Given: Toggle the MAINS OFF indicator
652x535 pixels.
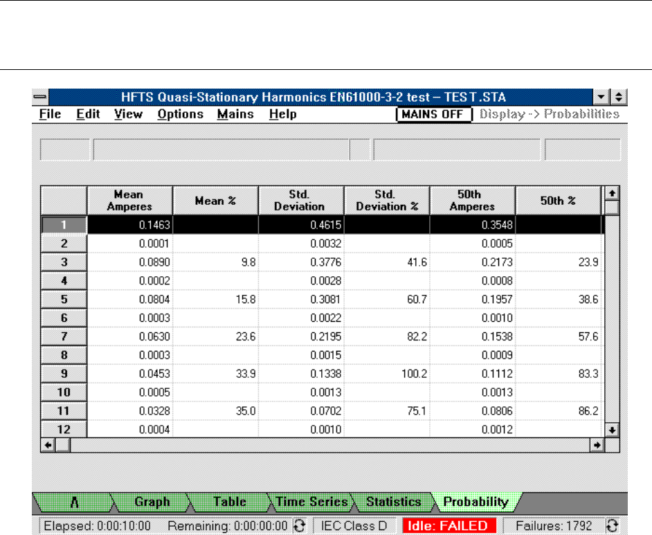Looking at the screenshot, I should pos(433,114).
